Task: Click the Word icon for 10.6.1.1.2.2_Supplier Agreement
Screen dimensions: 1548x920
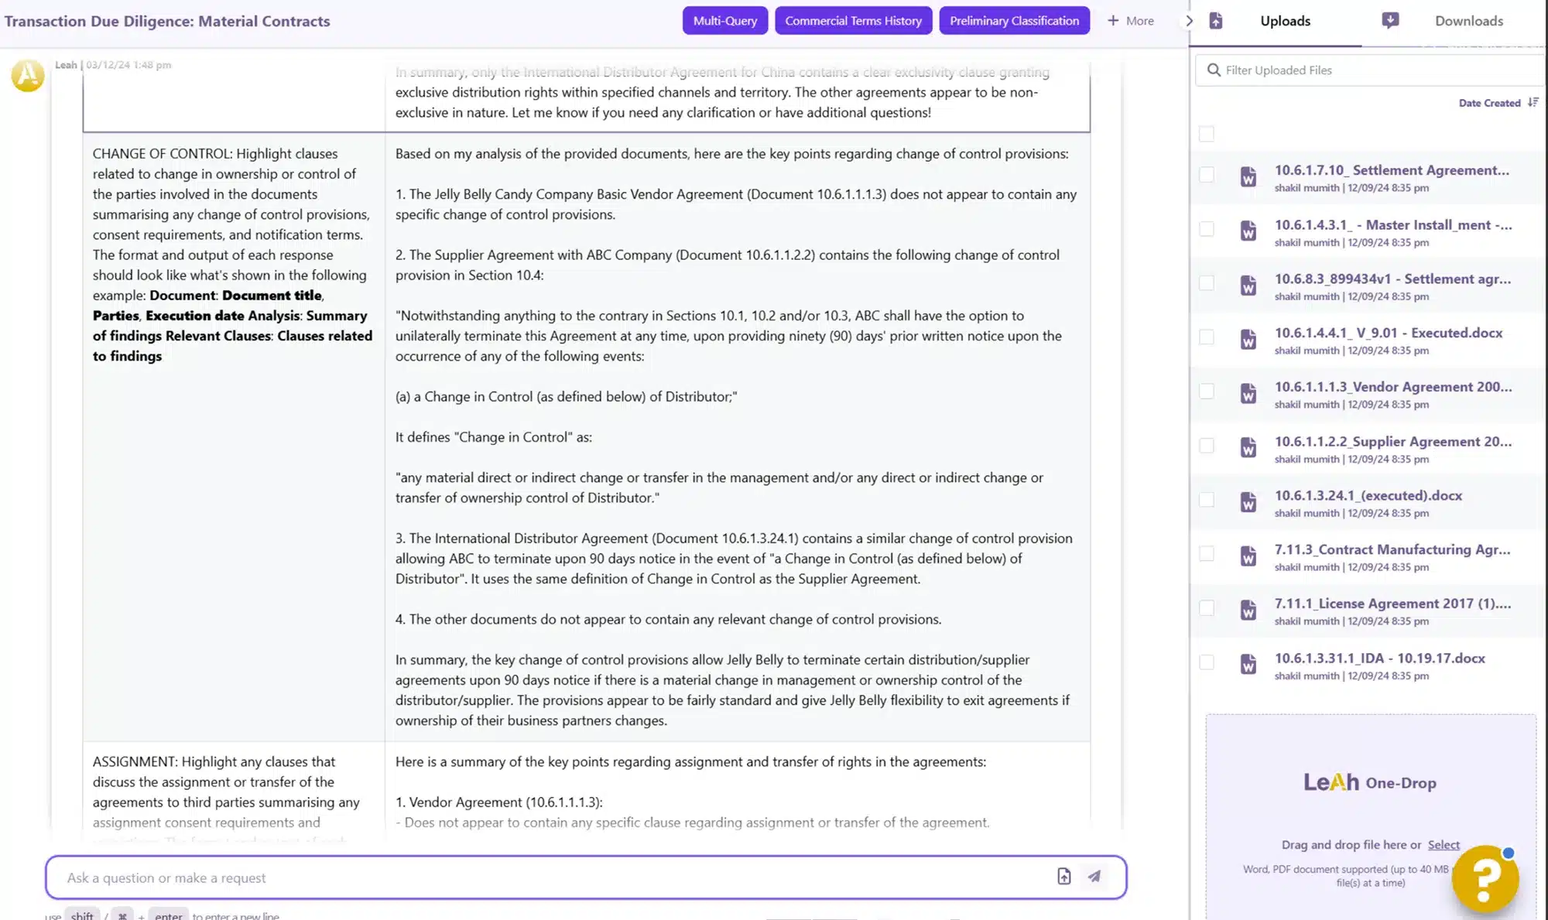Action: pyautogui.click(x=1248, y=448)
